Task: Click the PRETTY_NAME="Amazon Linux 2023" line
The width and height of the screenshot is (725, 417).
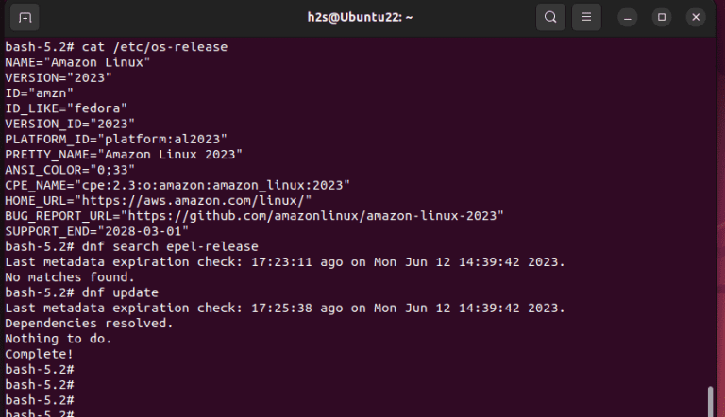Action: [x=124, y=154]
